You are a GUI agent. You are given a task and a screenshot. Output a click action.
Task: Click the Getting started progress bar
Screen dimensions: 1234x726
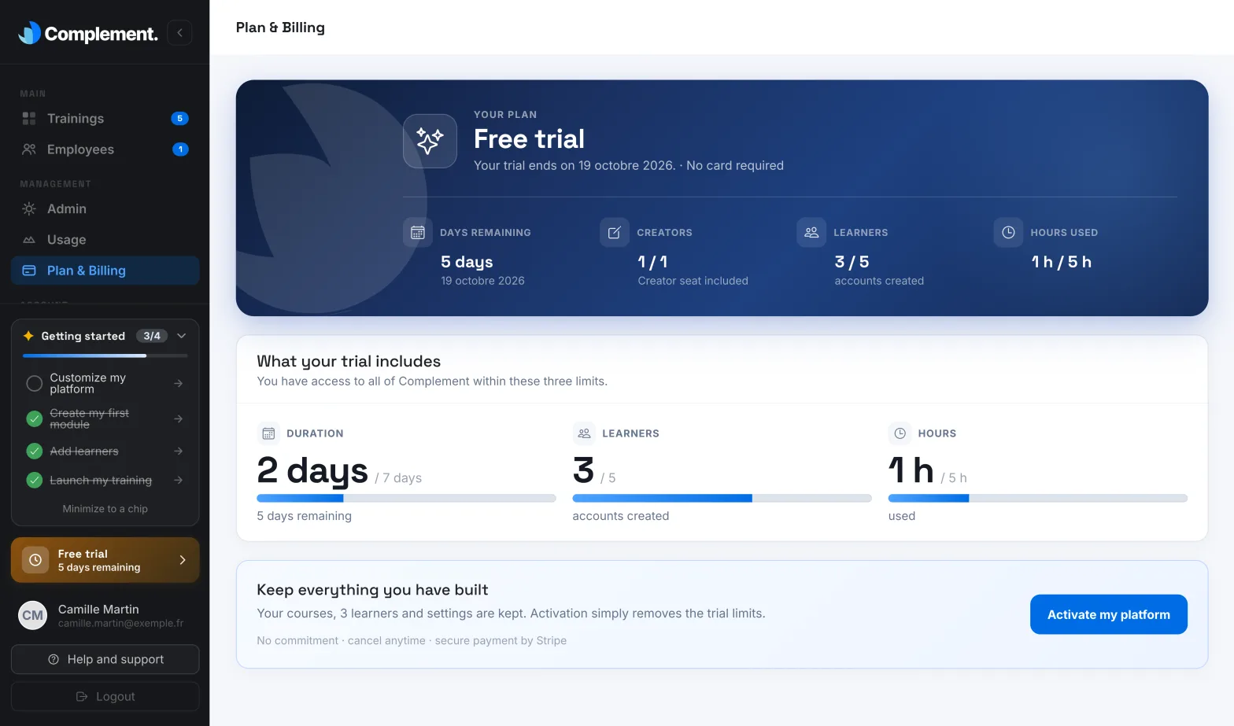105,356
